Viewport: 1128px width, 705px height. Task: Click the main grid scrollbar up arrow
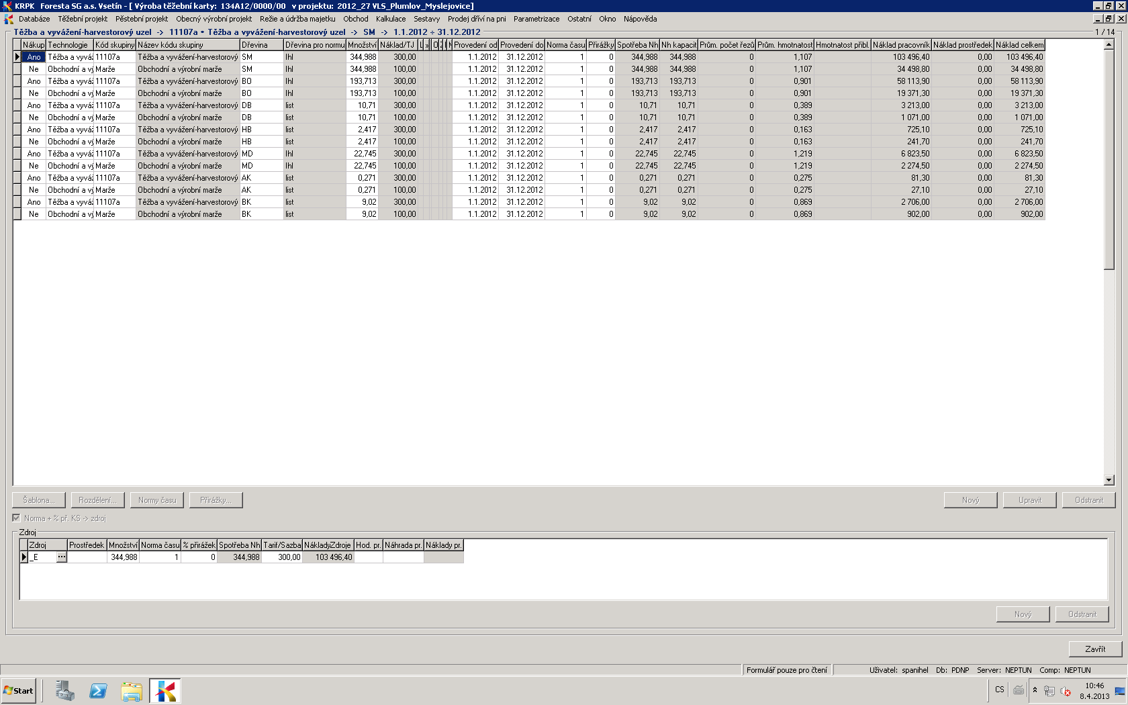coord(1109,45)
